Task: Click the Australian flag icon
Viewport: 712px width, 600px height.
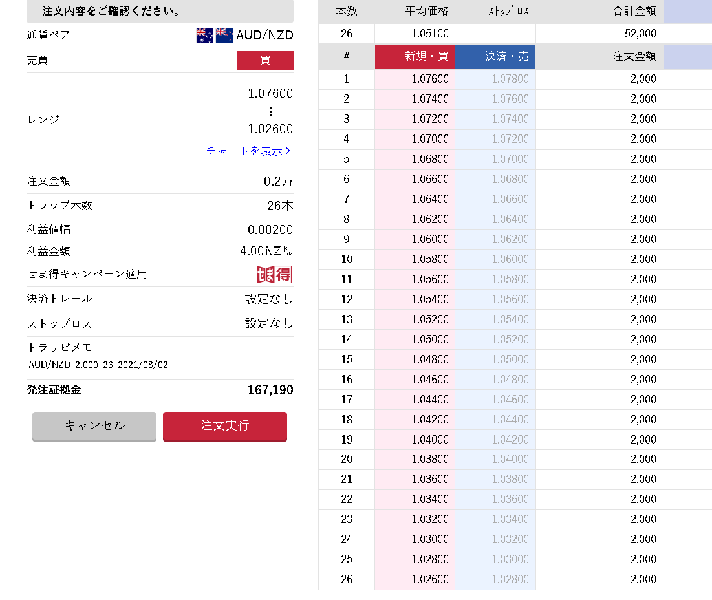Action: (x=204, y=35)
